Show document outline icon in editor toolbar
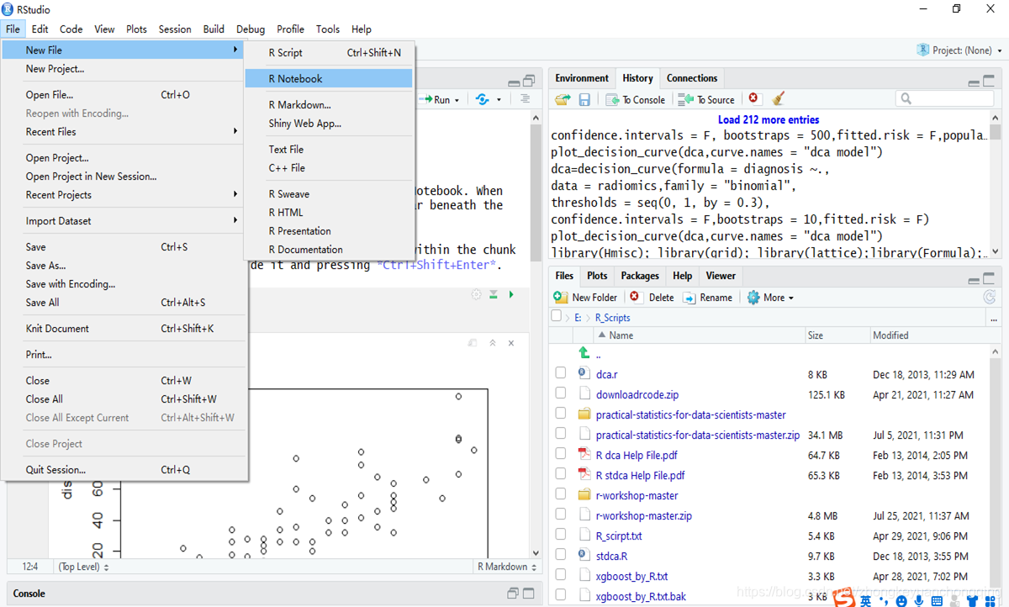The image size is (1009, 607). 525,99
